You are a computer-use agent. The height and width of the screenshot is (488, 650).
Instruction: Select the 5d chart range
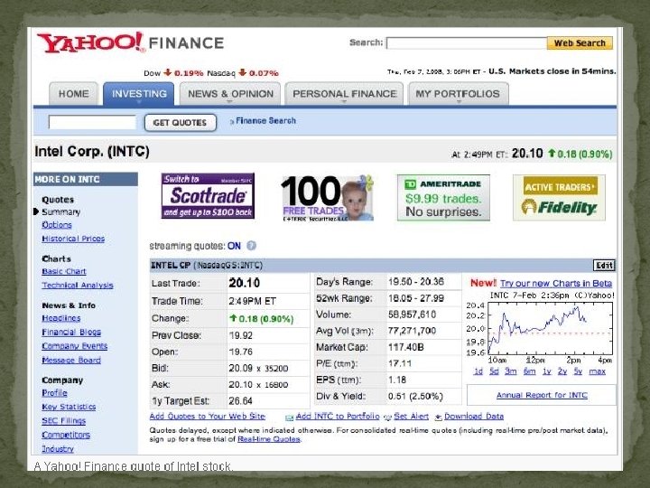[x=494, y=371]
